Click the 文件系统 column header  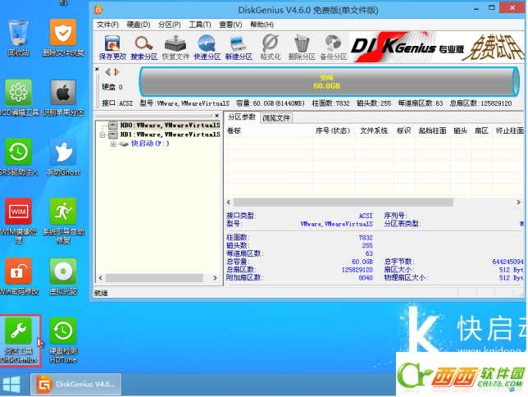pos(374,130)
